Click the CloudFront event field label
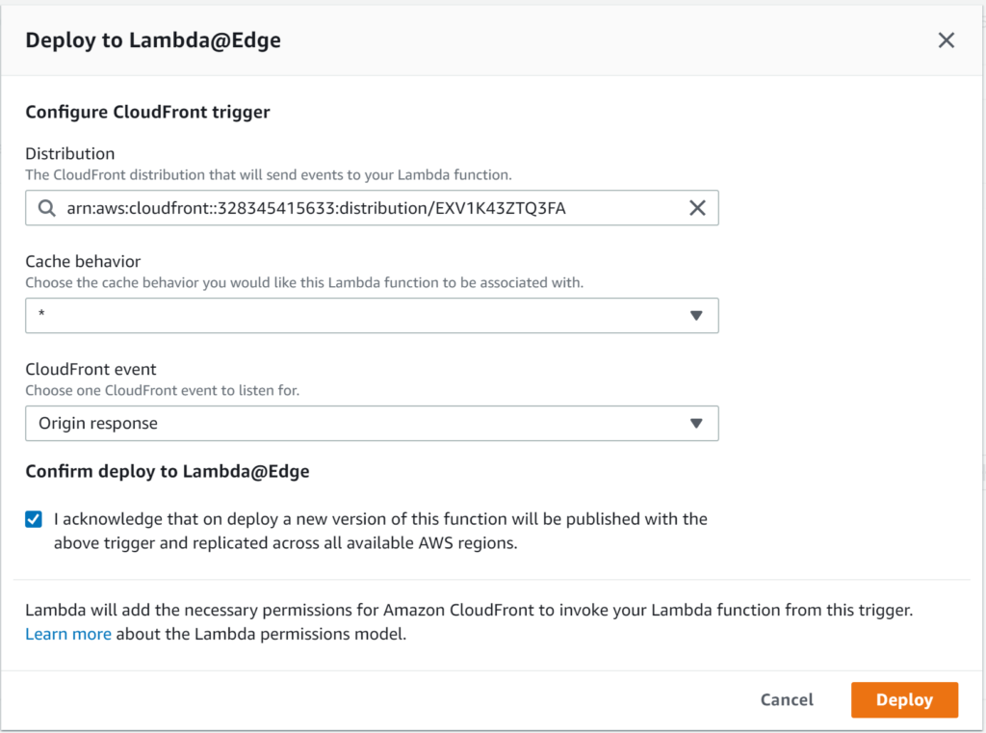Viewport: 986px width, 733px height. pyautogui.click(x=91, y=369)
